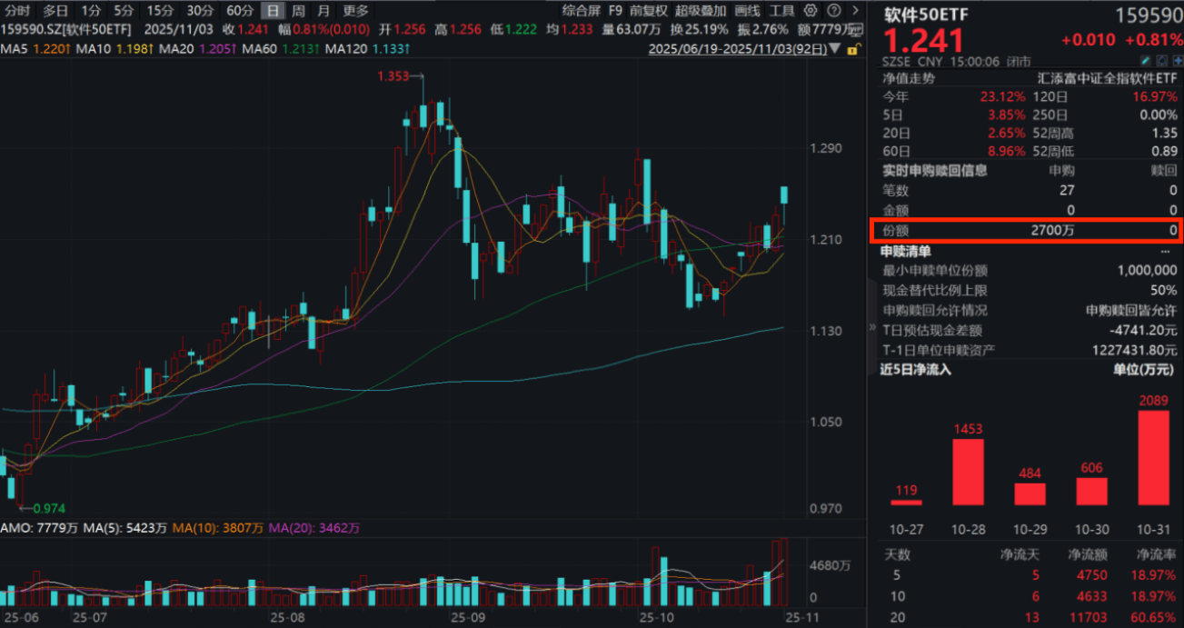Viewport: 1184px width, 628px height.
Task: Toggle 前复权 price adjustment mode
Action: coord(651,11)
